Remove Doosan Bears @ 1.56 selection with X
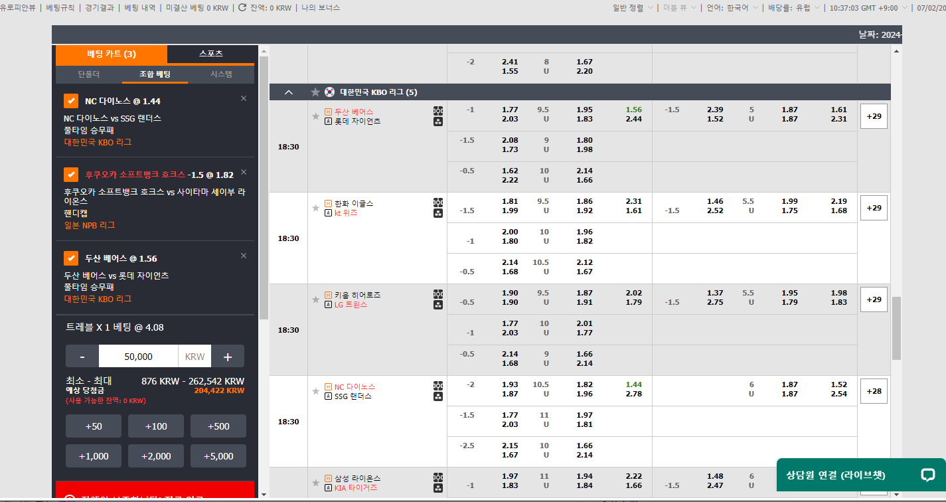The width and height of the screenshot is (946, 502). pyautogui.click(x=244, y=256)
